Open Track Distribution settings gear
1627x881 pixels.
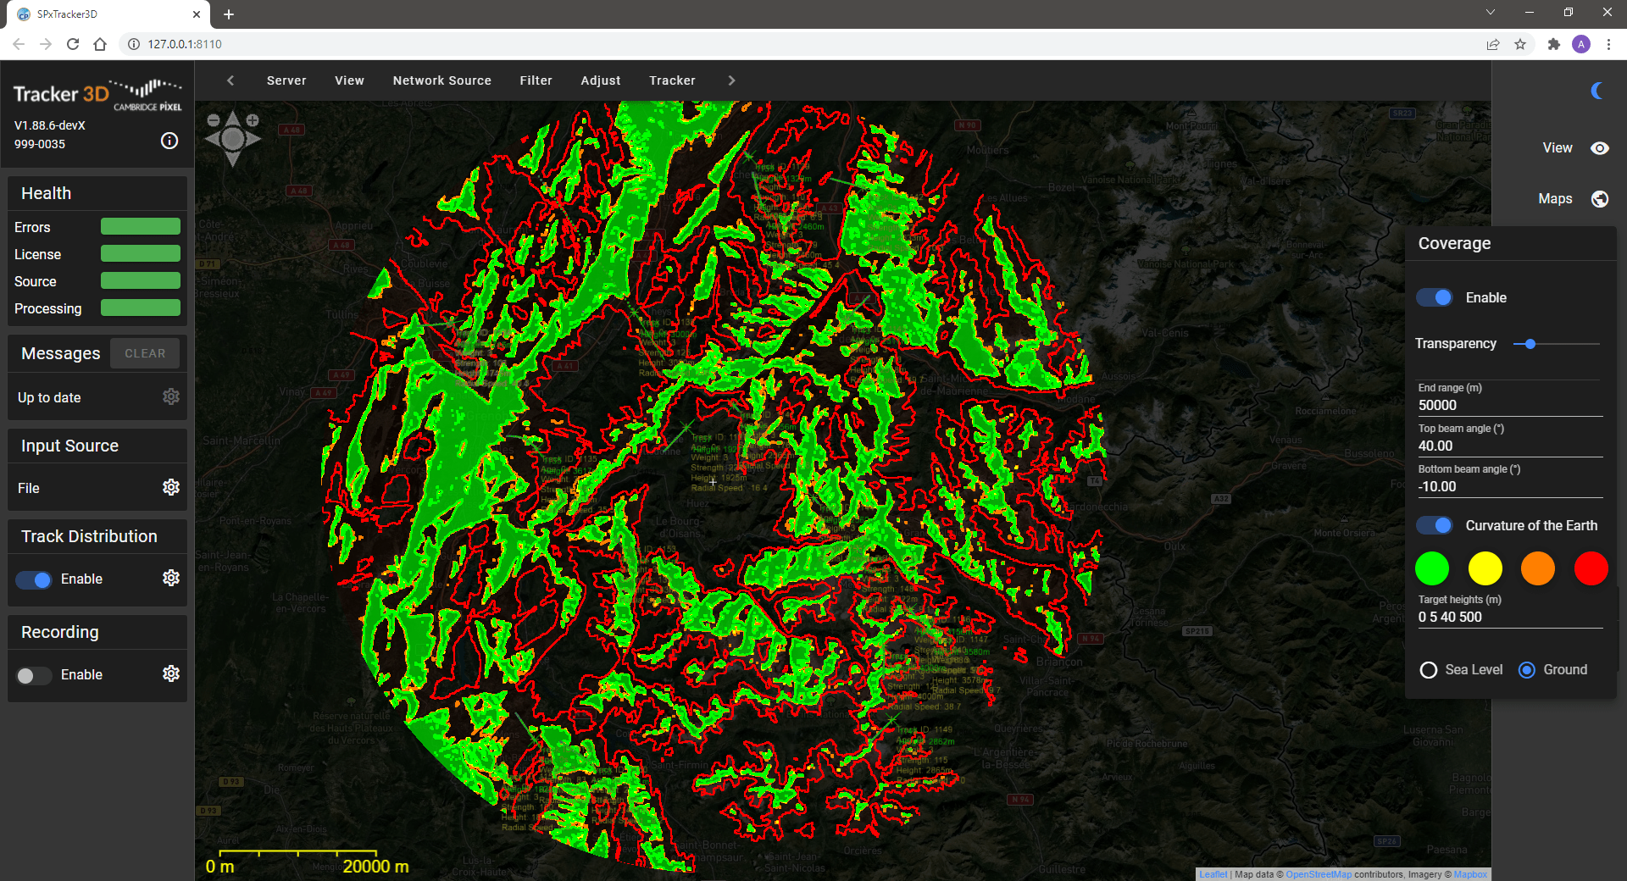tap(171, 578)
